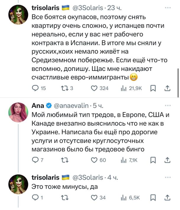Image resolution: width=180 pixels, height=210 pixels.
Task: Share Ana's tweet
Action: [167, 160]
